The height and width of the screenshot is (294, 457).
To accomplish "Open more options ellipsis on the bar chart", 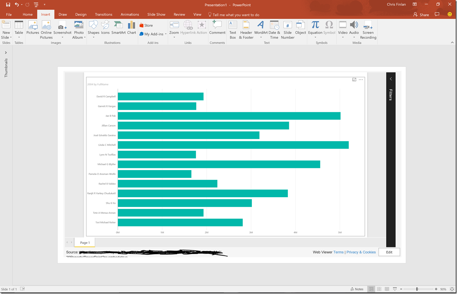I will pyautogui.click(x=361, y=79).
